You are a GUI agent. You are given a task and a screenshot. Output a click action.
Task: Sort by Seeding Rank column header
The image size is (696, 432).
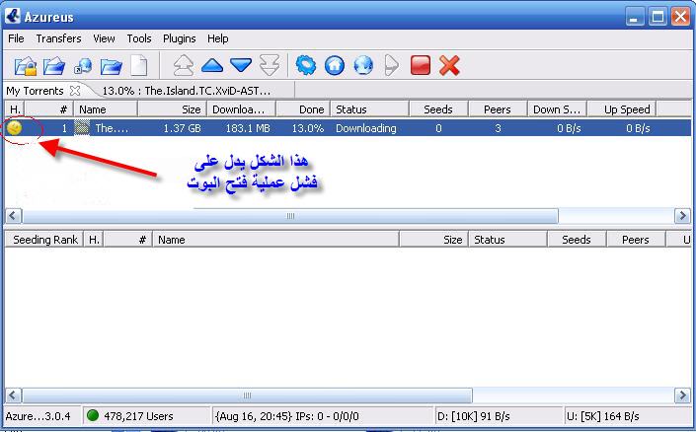coord(44,240)
